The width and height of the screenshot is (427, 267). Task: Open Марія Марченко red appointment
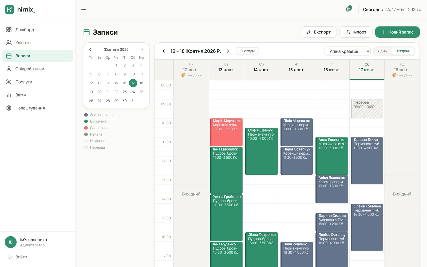(226, 132)
